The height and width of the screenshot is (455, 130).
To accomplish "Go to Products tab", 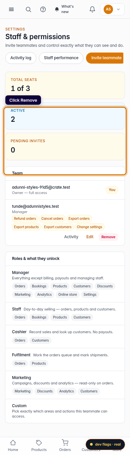I will [39, 446].
